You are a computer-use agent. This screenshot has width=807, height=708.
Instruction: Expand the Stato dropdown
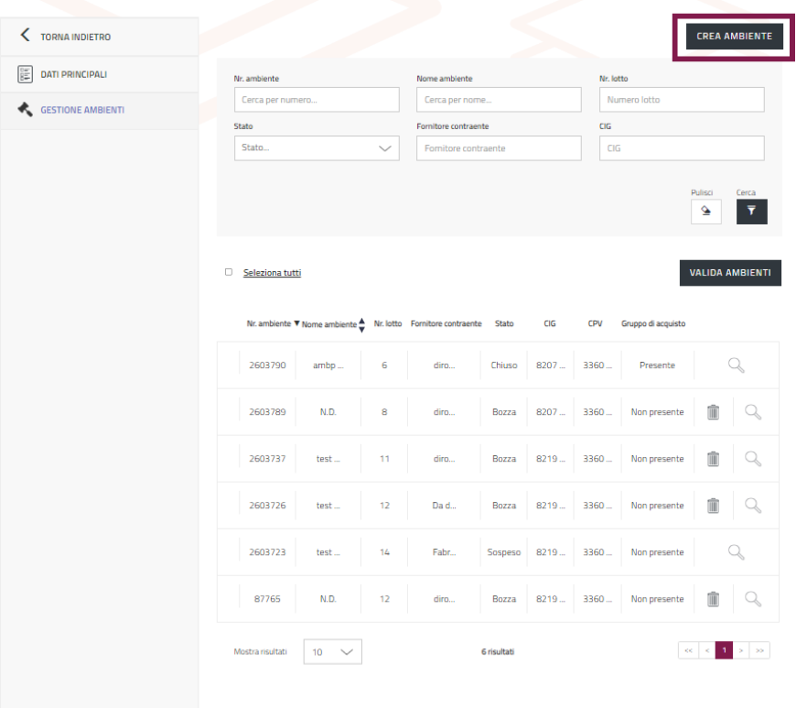pos(317,148)
